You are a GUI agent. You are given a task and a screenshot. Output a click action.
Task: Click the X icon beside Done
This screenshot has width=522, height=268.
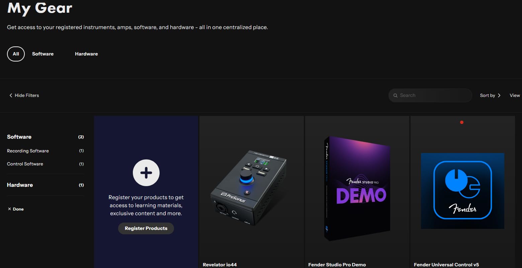coord(9,209)
